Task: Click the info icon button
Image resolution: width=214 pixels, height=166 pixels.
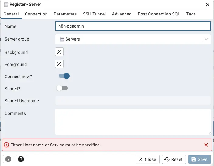Action: click(8, 159)
